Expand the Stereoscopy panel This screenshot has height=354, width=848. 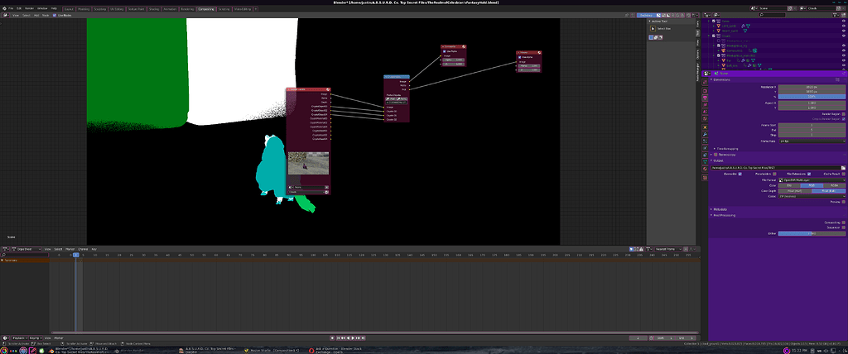click(x=711, y=155)
